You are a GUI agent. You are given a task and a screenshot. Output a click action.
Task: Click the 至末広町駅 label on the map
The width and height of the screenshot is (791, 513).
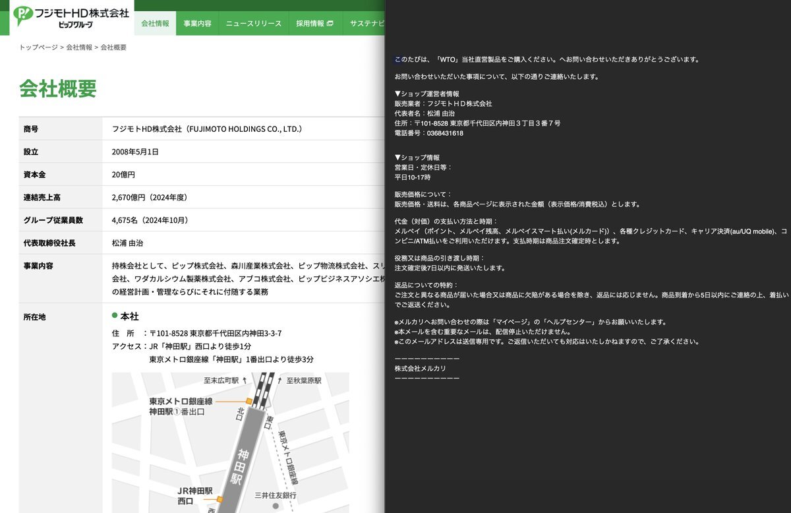[221, 380]
